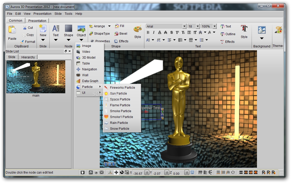Click the Shape node icon
The width and height of the screenshot is (291, 183).
point(69,29)
